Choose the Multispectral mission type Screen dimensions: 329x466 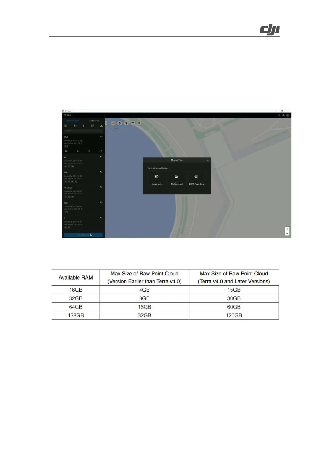tap(177, 180)
